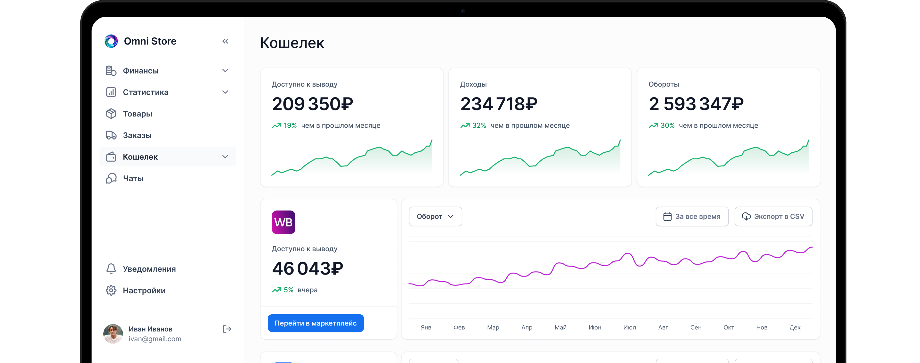The image size is (920, 363).
Task: Click the Заказы truck icon
Action: (111, 135)
